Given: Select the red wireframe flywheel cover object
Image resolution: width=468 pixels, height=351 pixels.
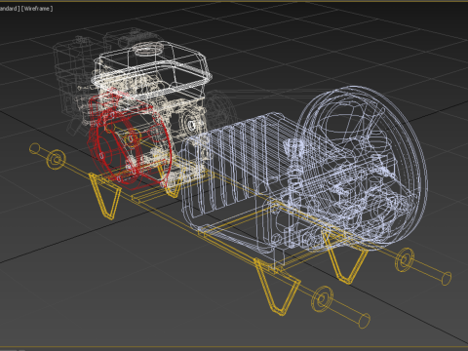Looking at the screenshot, I should tap(129, 140).
